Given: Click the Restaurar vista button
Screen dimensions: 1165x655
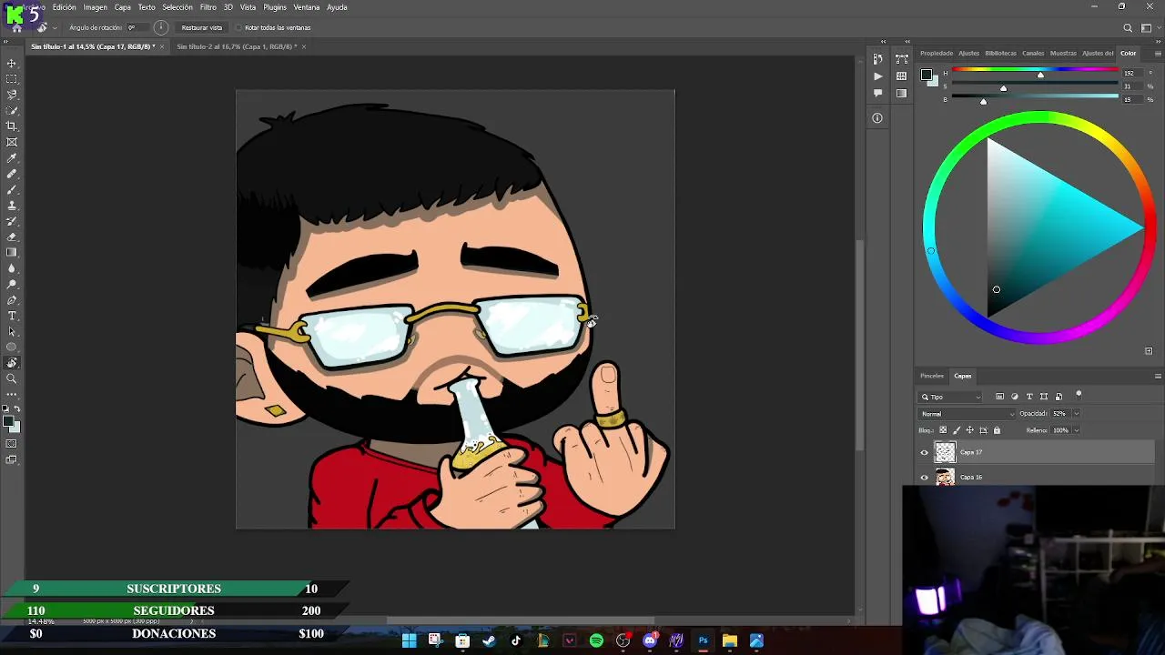Looking at the screenshot, I should pos(201,27).
